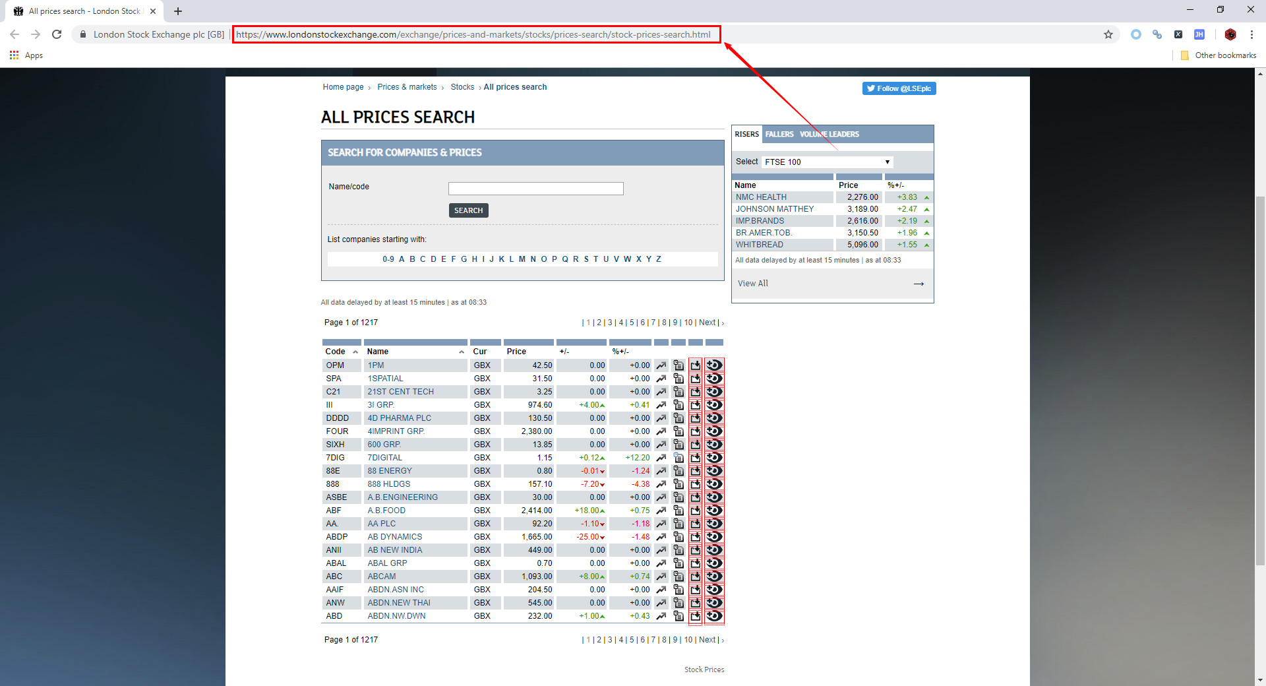Sort table by Code column arrow

[355, 352]
